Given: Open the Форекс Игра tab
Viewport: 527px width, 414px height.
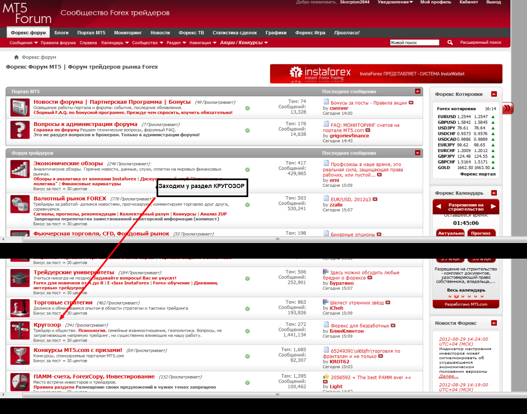Looking at the screenshot, I should tap(310, 33).
